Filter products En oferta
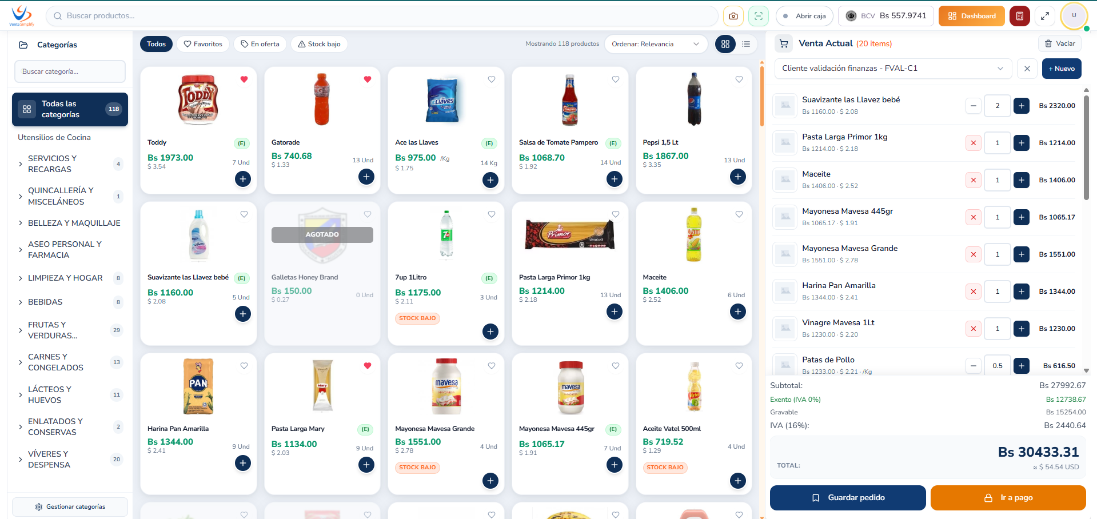Image resolution: width=1097 pixels, height=519 pixels. pos(260,44)
